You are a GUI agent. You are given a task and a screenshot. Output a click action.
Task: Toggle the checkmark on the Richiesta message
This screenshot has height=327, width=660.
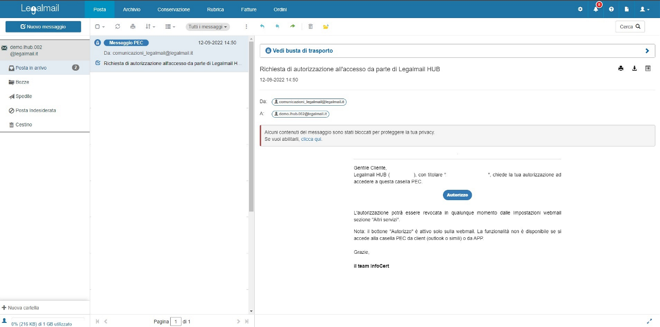tap(98, 63)
